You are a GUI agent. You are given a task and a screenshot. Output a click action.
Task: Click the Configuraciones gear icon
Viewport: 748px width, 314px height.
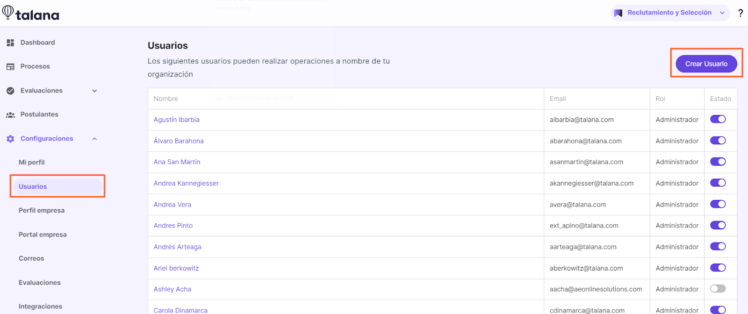[x=10, y=139]
